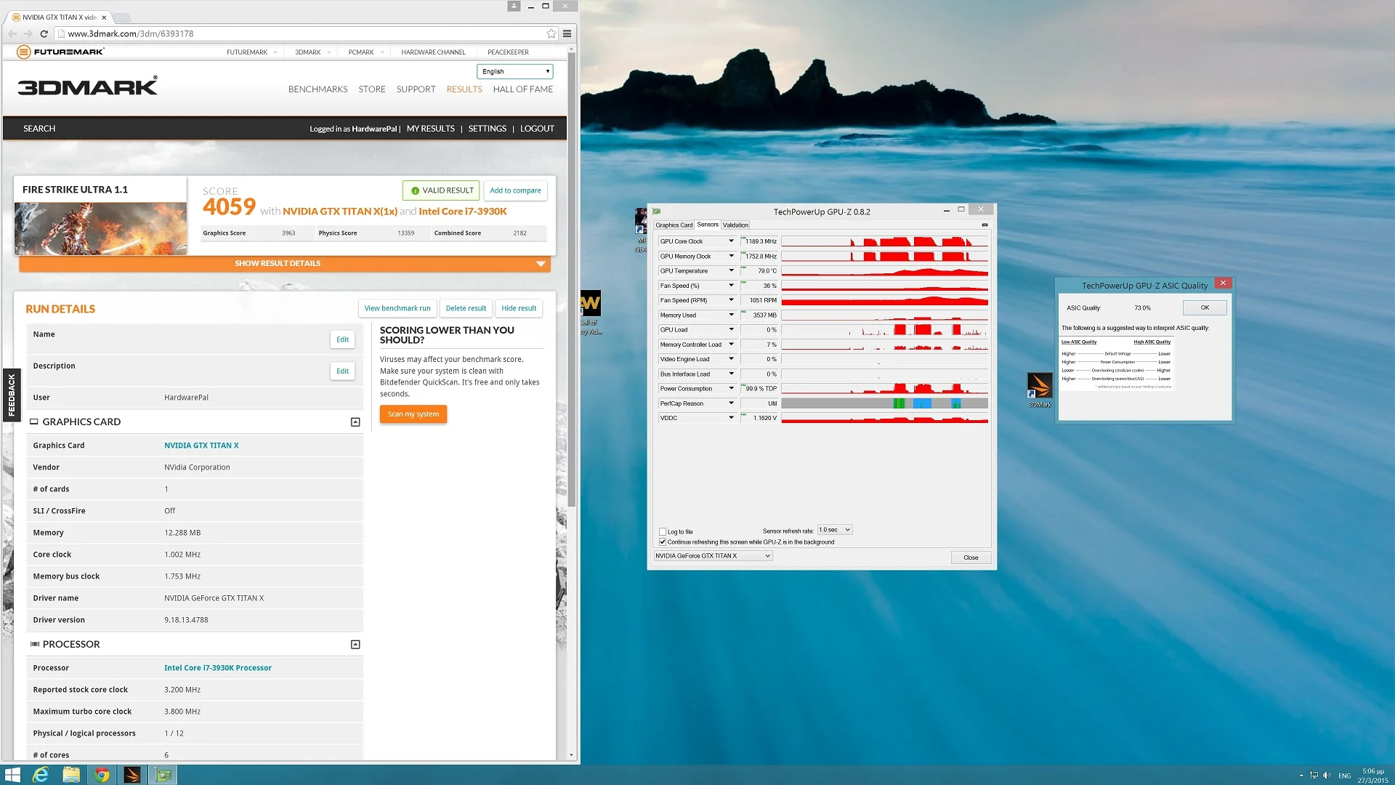Click the volume icon in the system tray
1395x785 pixels.
click(x=1327, y=776)
